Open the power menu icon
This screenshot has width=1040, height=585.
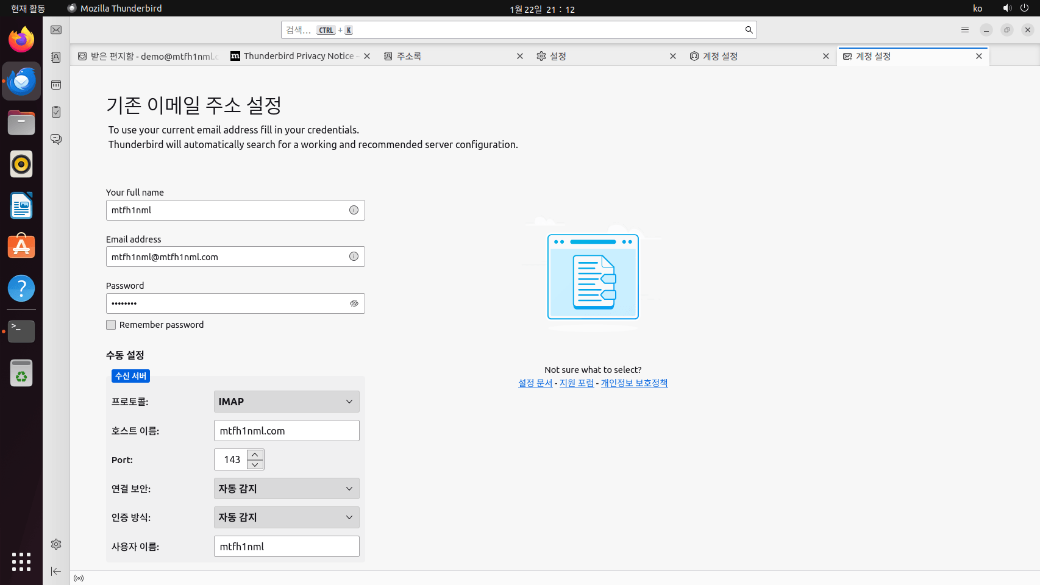[x=1025, y=9]
